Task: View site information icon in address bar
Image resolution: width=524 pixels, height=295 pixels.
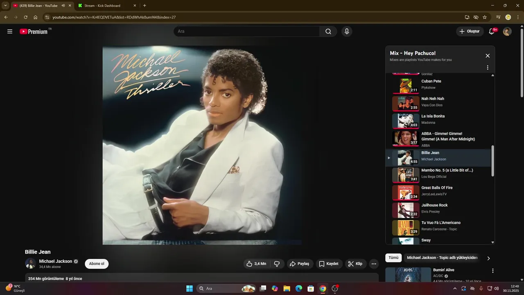Action: tap(47, 17)
